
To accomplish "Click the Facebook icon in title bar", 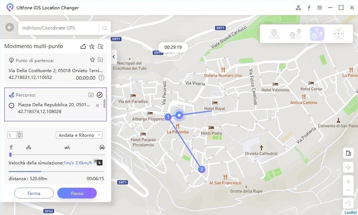I will pyautogui.click(x=309, y=8).
